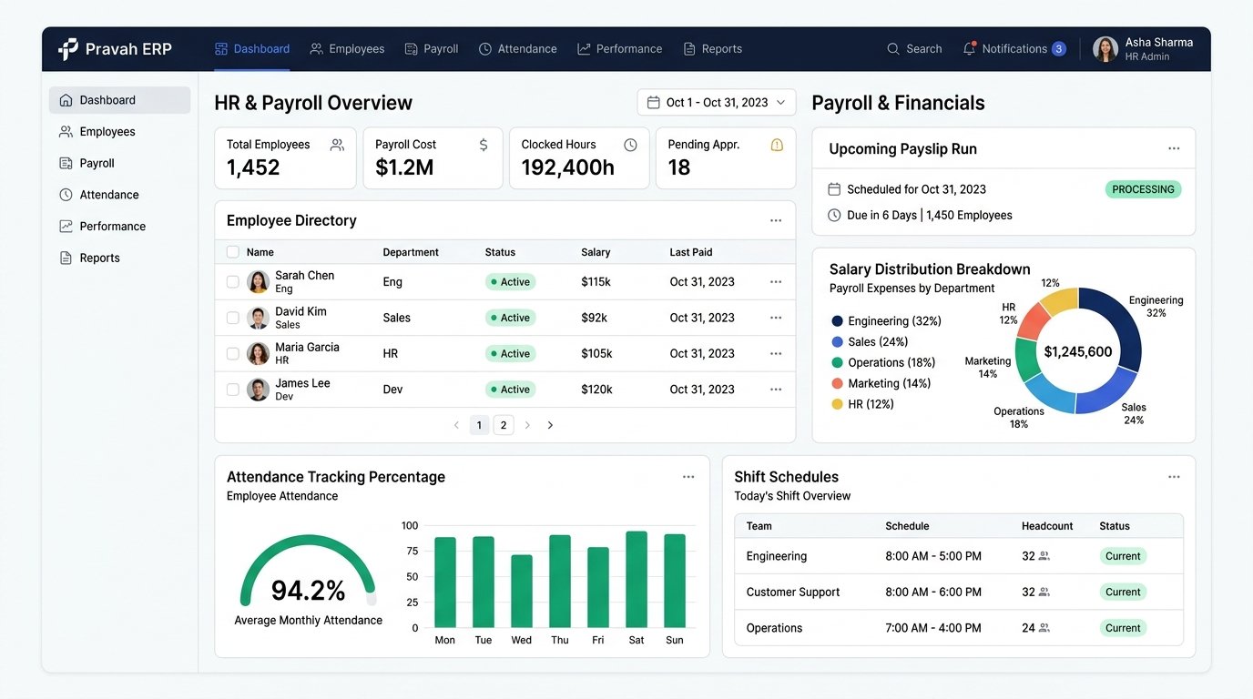
Task: Open the Payroll tab in top navigation
Action: 432,49
